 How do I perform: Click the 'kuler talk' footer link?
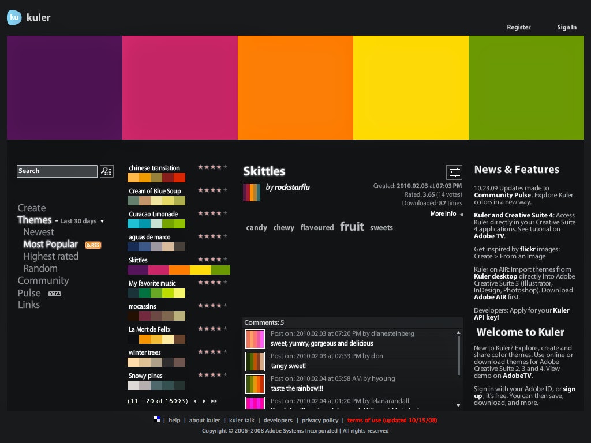[x=242, y=420]
